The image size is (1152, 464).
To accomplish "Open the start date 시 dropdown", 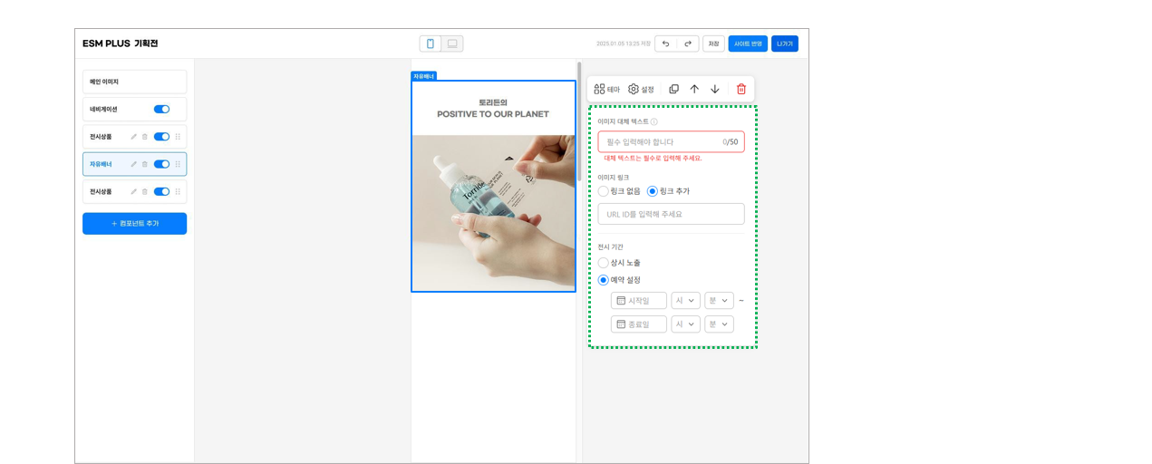I will pyautogui.click(x=685, y=300).
